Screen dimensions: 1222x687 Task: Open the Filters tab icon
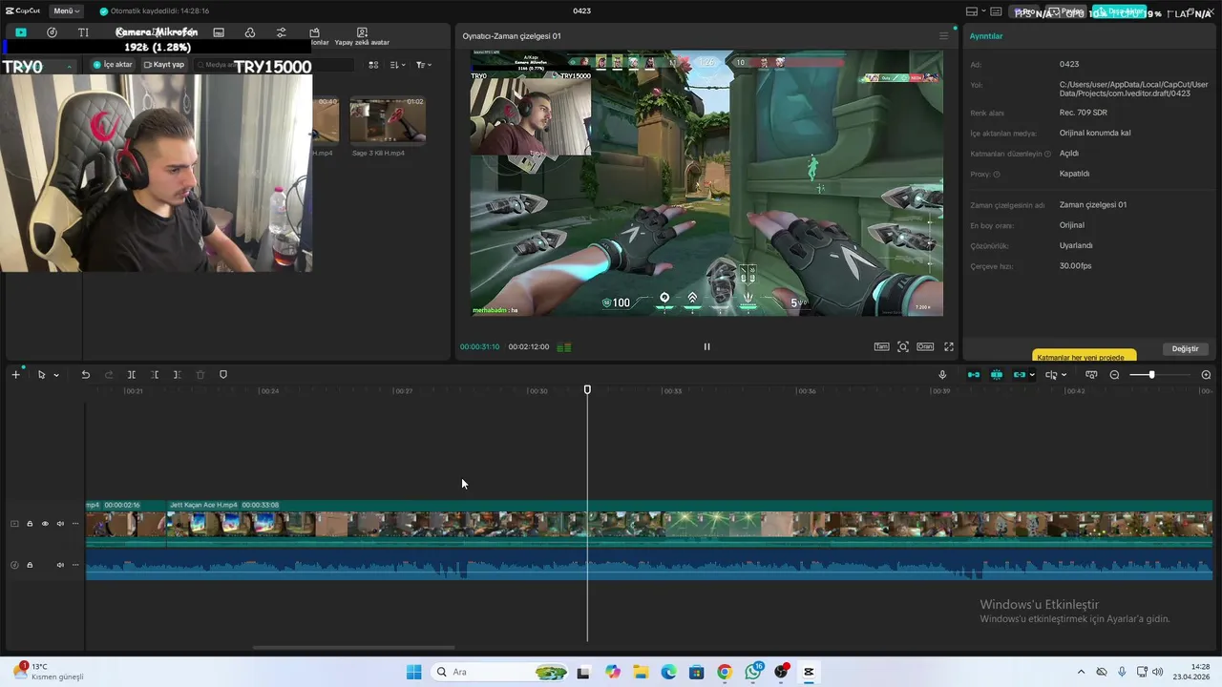coord(250,32)
